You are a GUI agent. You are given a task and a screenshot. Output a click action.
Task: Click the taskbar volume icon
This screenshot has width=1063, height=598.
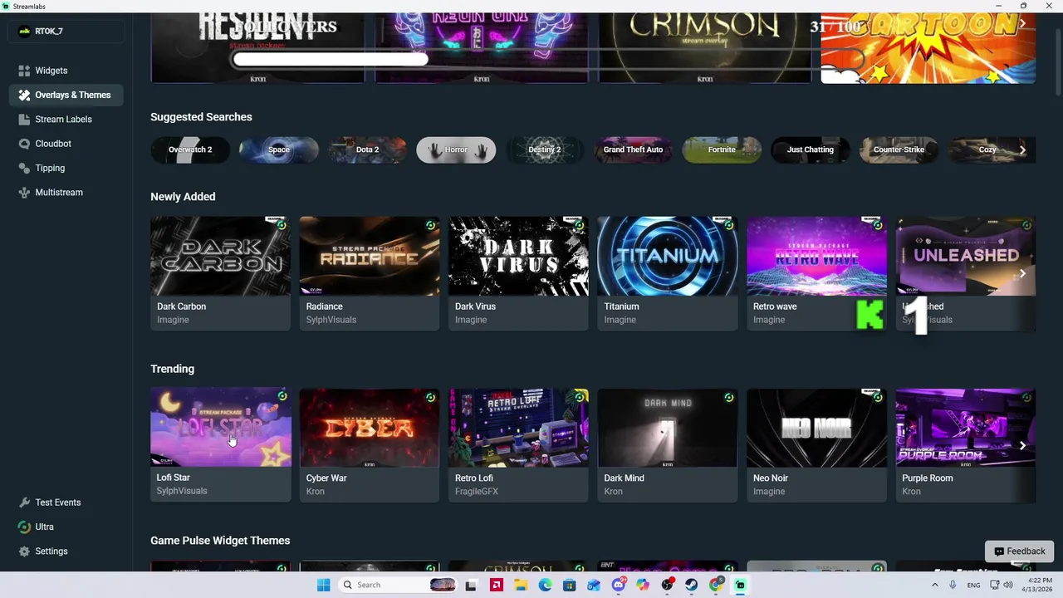point(1008,585)
